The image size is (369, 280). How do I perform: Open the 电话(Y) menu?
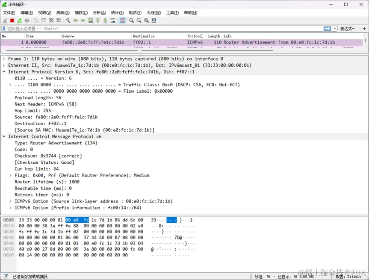point(135,13)
